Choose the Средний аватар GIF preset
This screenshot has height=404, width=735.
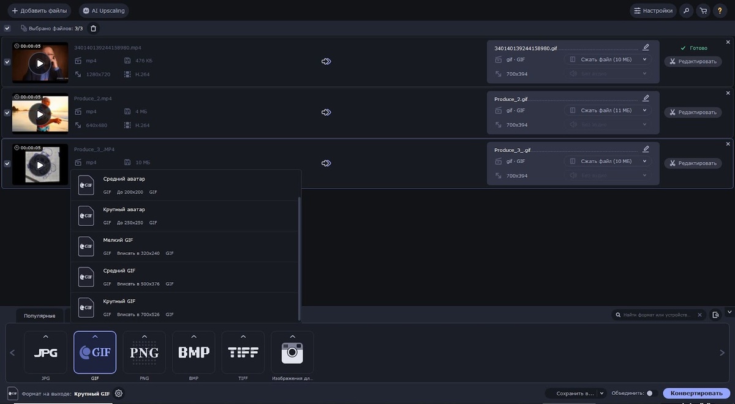(x=184, y=185)
